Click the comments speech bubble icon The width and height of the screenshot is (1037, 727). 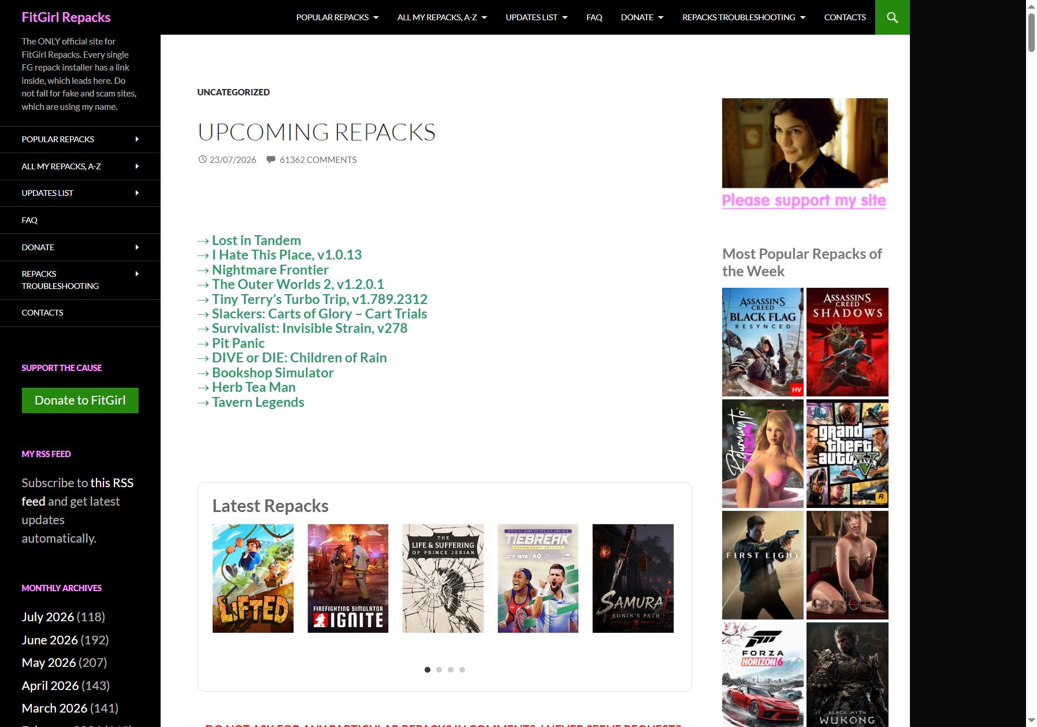click(x=270, y=160)
